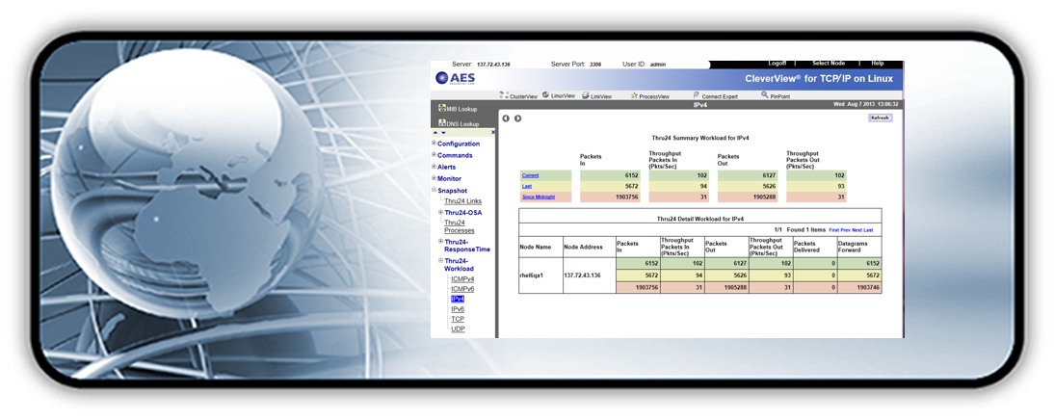Expand the Commands tree node
1054x420 pixels.
(x=435, y=154)
